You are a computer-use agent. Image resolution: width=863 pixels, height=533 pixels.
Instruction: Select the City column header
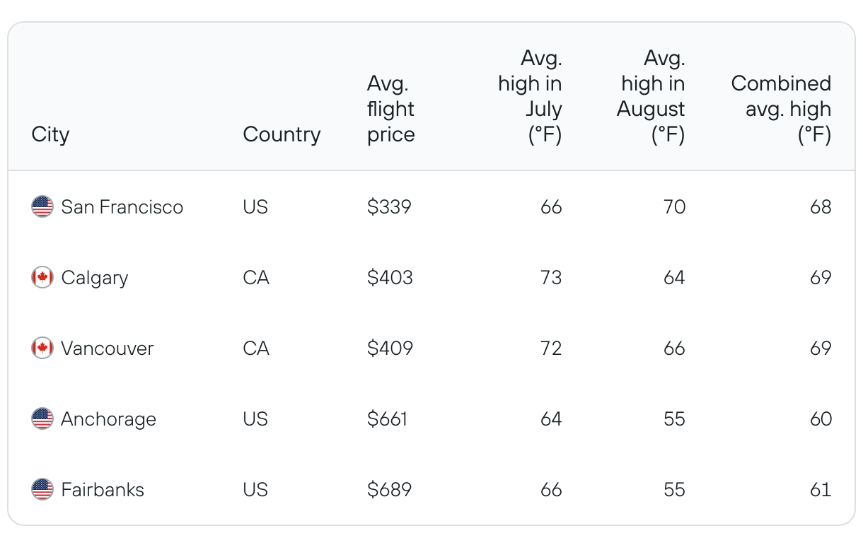(50, 134)
